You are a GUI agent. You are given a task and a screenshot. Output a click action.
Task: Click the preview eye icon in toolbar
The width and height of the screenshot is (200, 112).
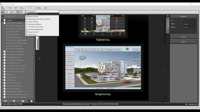6,12
